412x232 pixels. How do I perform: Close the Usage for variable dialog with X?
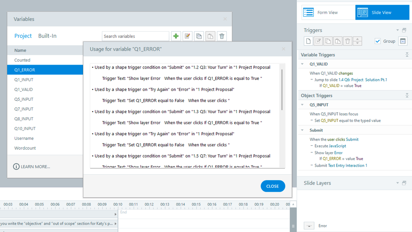coord(283,49)
